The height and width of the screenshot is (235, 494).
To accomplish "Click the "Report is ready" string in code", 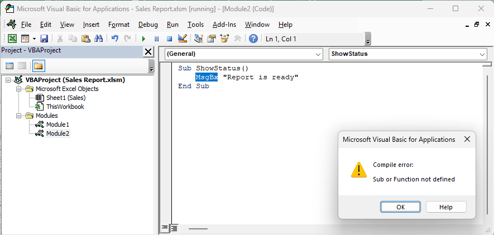I will click(261, 77).
